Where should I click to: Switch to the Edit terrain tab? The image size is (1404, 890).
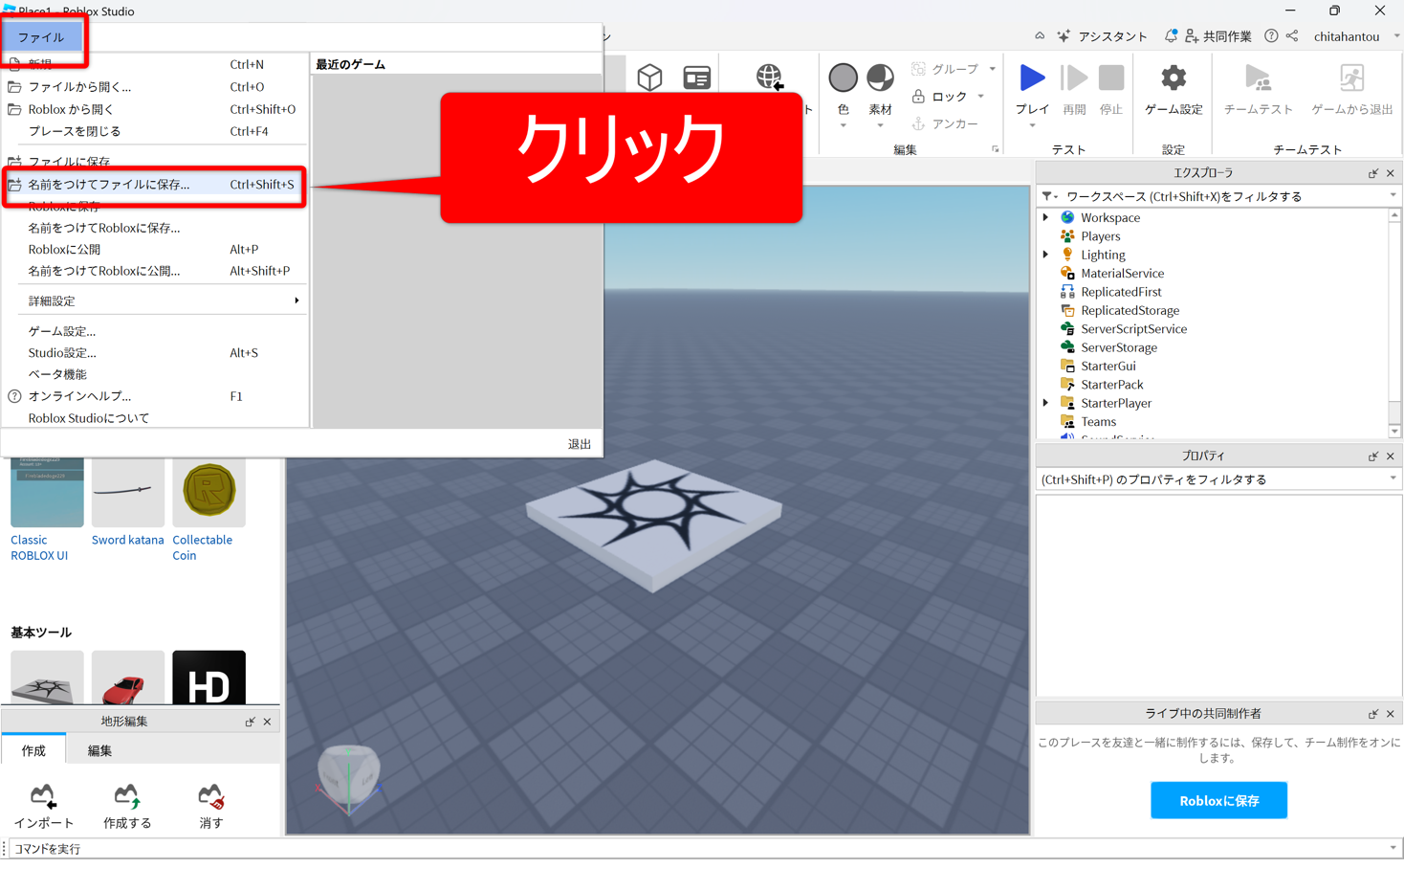pos(99,750)
